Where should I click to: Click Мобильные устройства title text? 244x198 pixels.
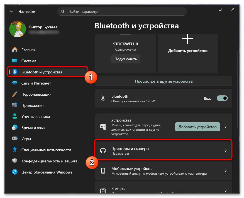(x=132, y=169)
